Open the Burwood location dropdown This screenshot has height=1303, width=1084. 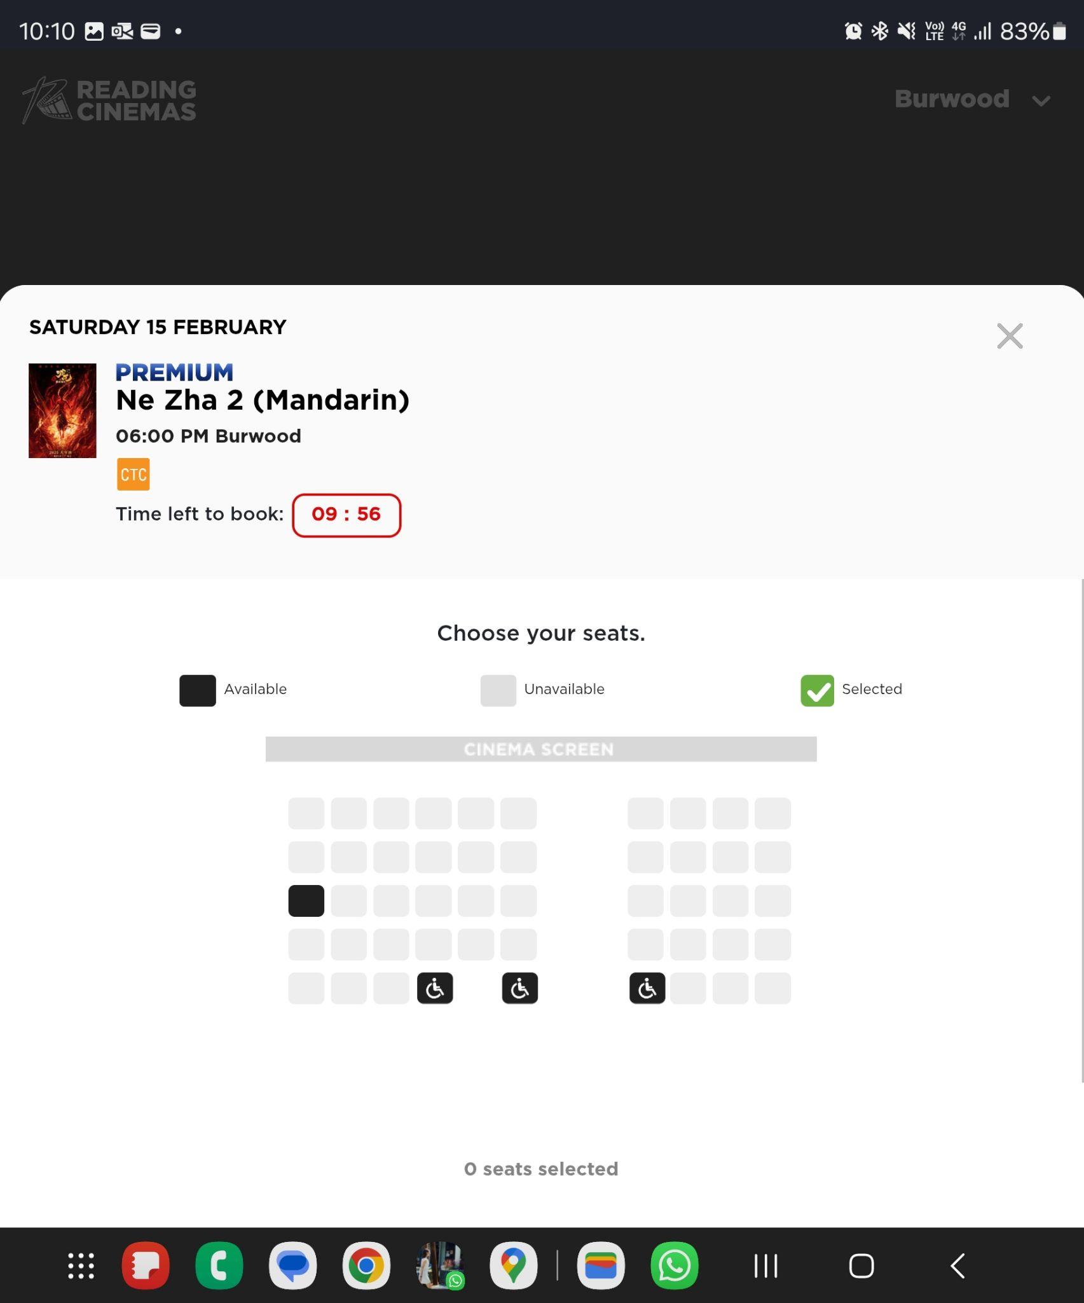[x=972, y=100]
